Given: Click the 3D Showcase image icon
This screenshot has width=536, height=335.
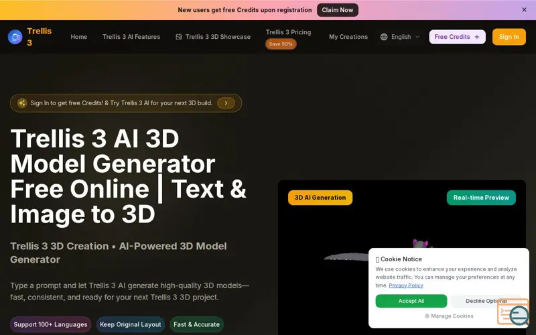Looking at the screenshot, I should coord(178,37).
